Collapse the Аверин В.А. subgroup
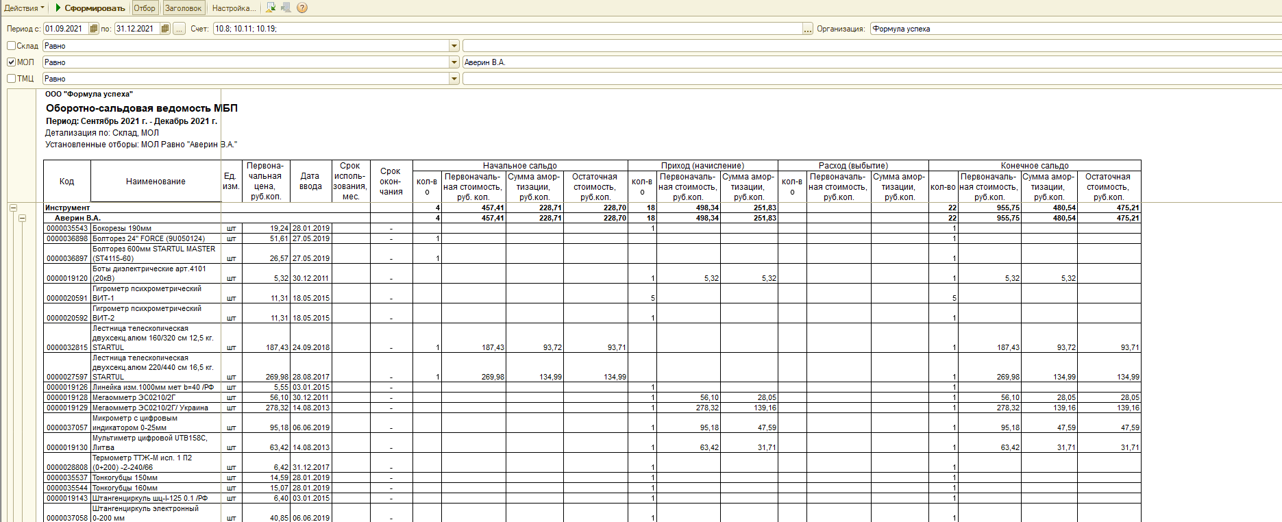The height and width of the screenshot is (522, 1282). [x=22, y=218]
